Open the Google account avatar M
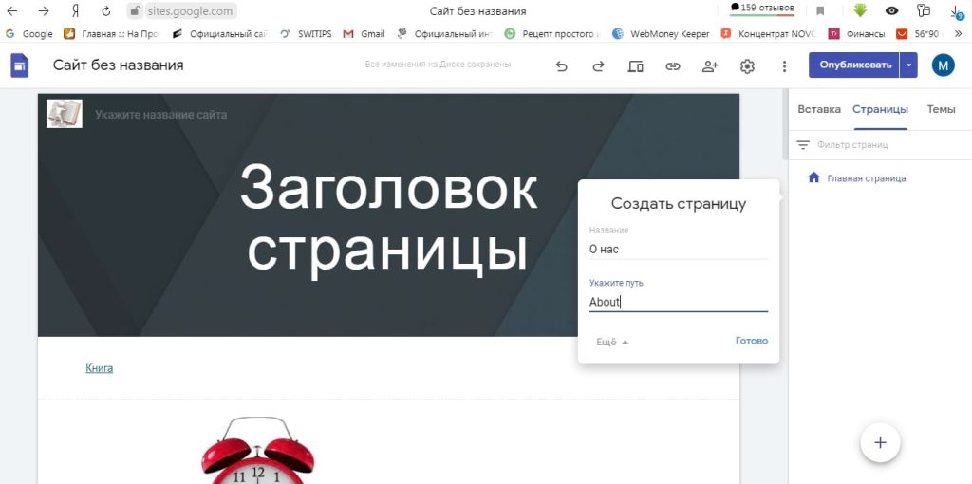972x484 pixels. [943, 65]
